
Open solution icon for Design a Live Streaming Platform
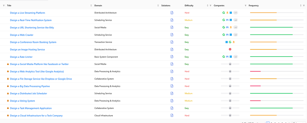click(172, 13)
